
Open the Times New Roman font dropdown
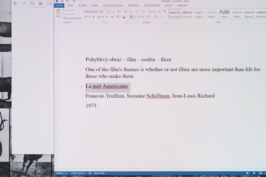(98, 12)
